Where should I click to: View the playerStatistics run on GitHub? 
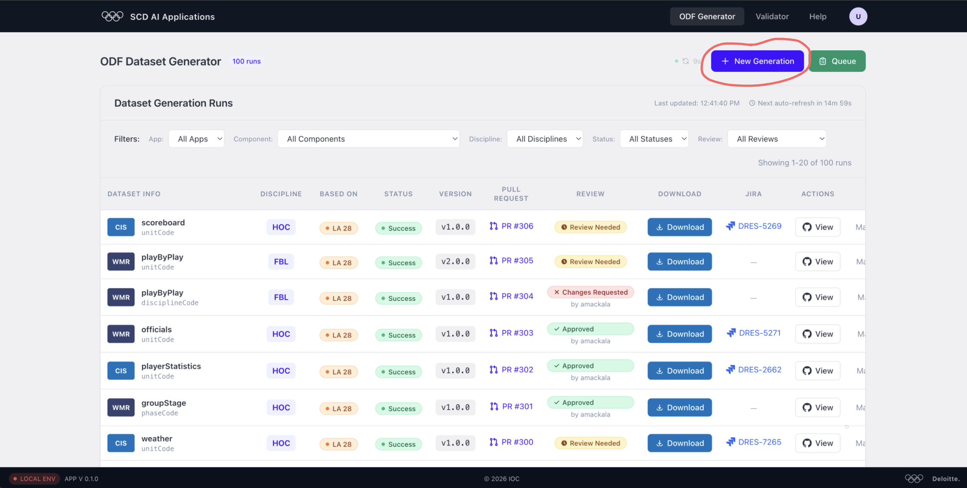pyautogui.click(x=818, y=371)
